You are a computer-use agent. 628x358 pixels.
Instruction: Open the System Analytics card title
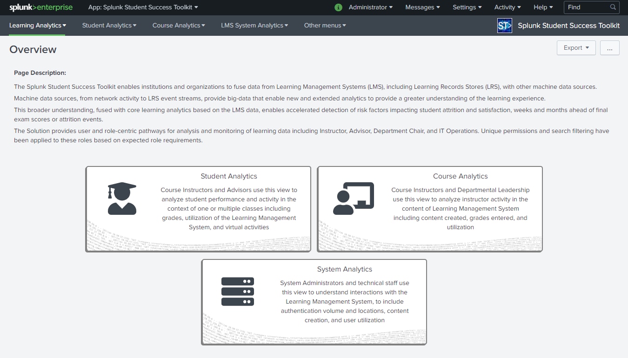point(344,269)
